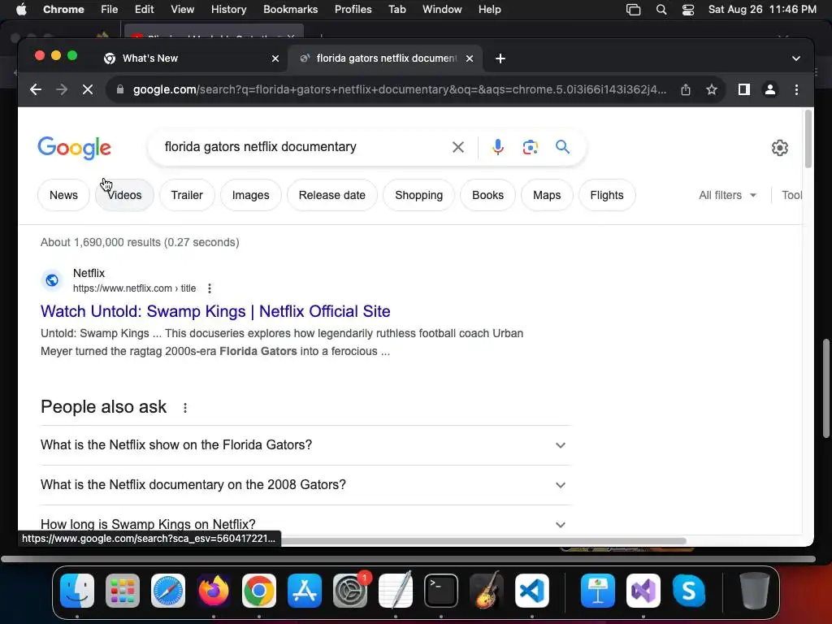Open the Bookmarks menu
832x624 pixels.
coord(290,10)
